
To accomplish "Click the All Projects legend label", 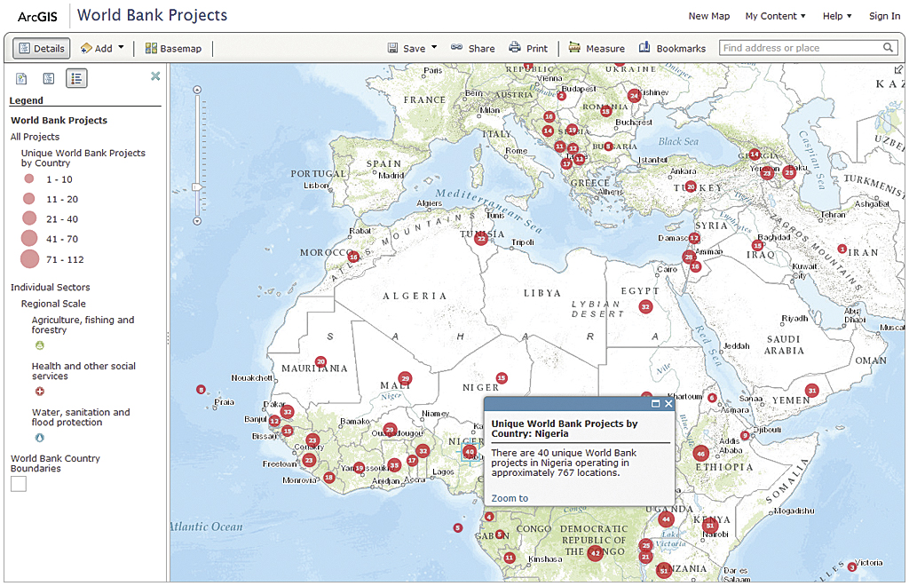I will (35, 137).
